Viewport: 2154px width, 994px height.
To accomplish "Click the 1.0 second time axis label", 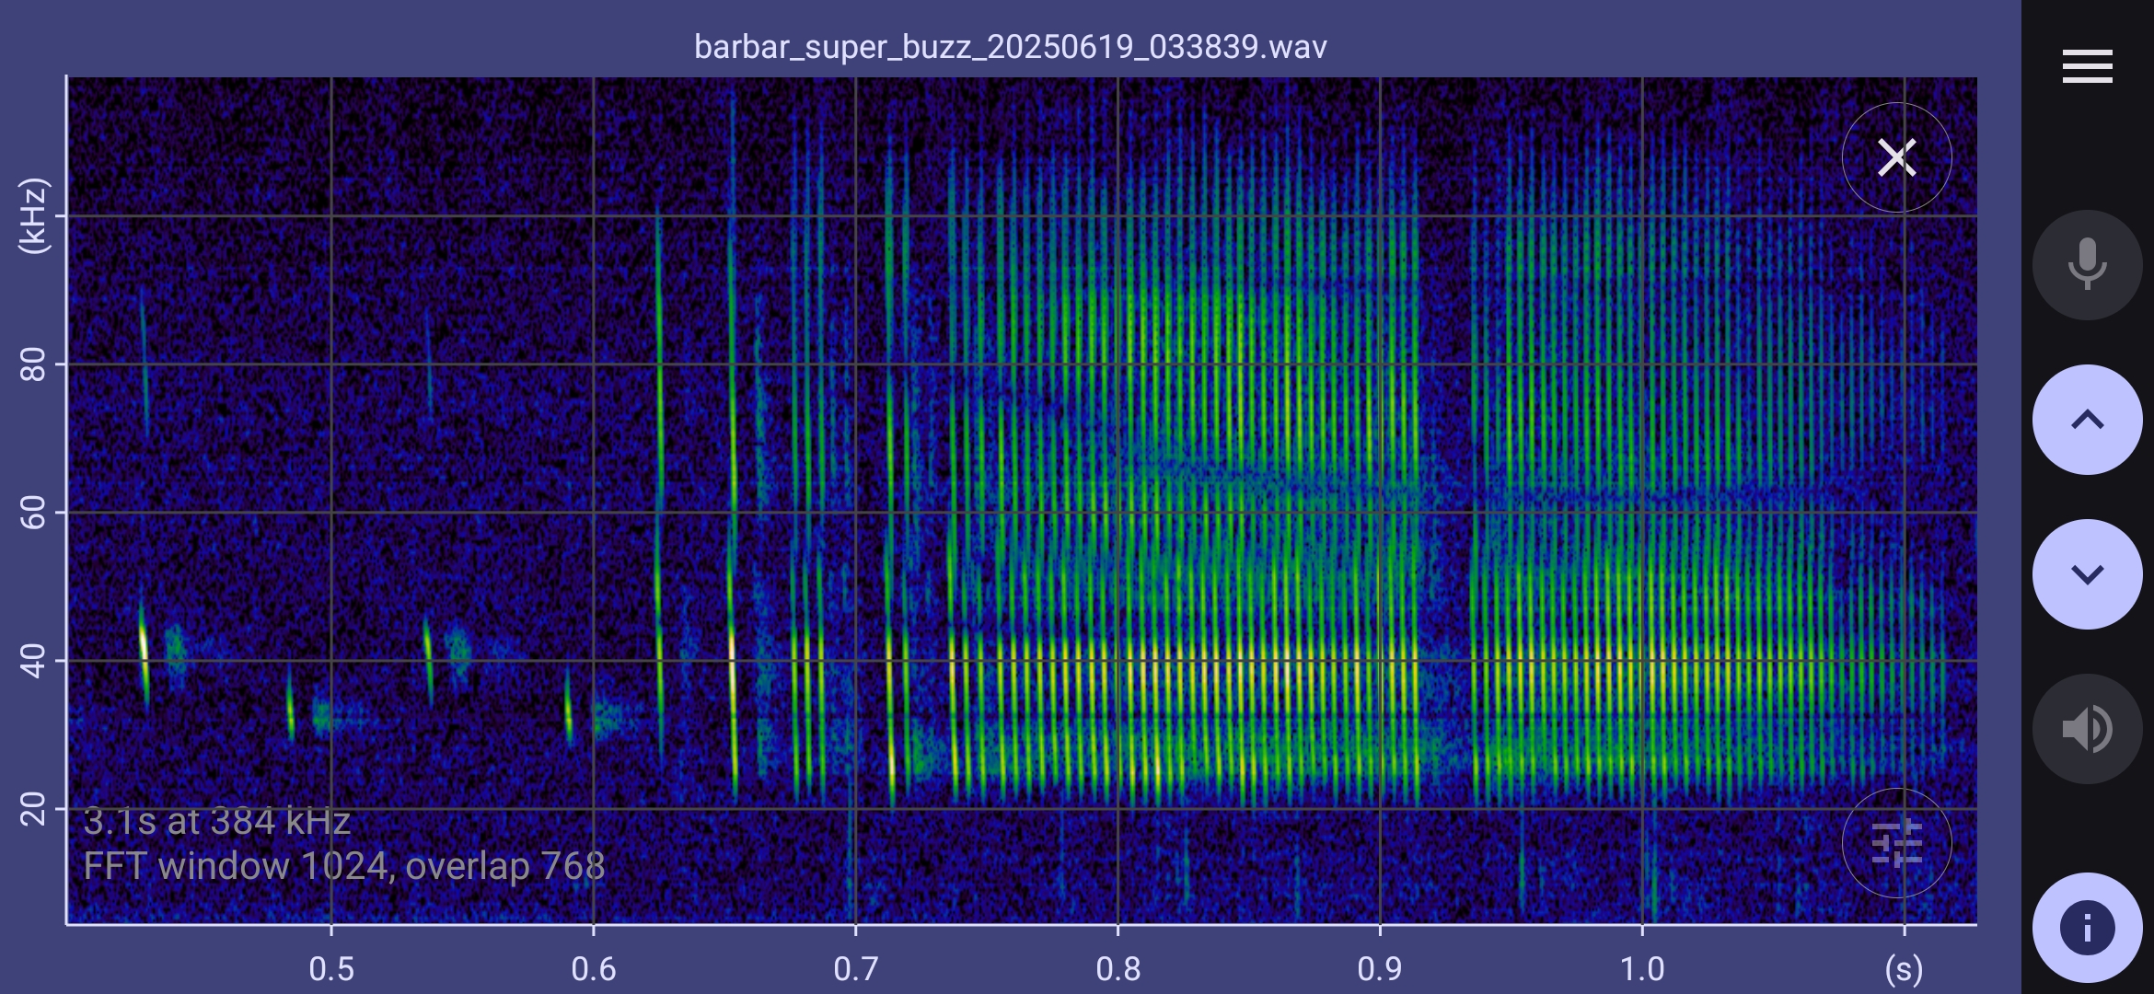I will (x=1642, y=968).
